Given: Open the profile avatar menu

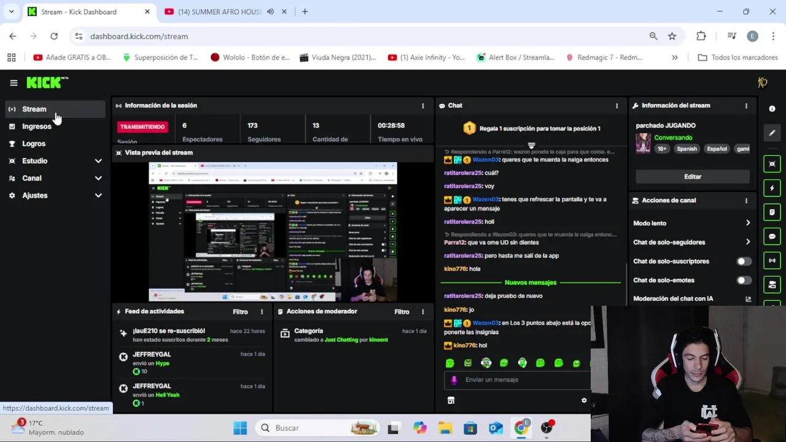Looking at the screenshot, I should [x=763, y=82].
